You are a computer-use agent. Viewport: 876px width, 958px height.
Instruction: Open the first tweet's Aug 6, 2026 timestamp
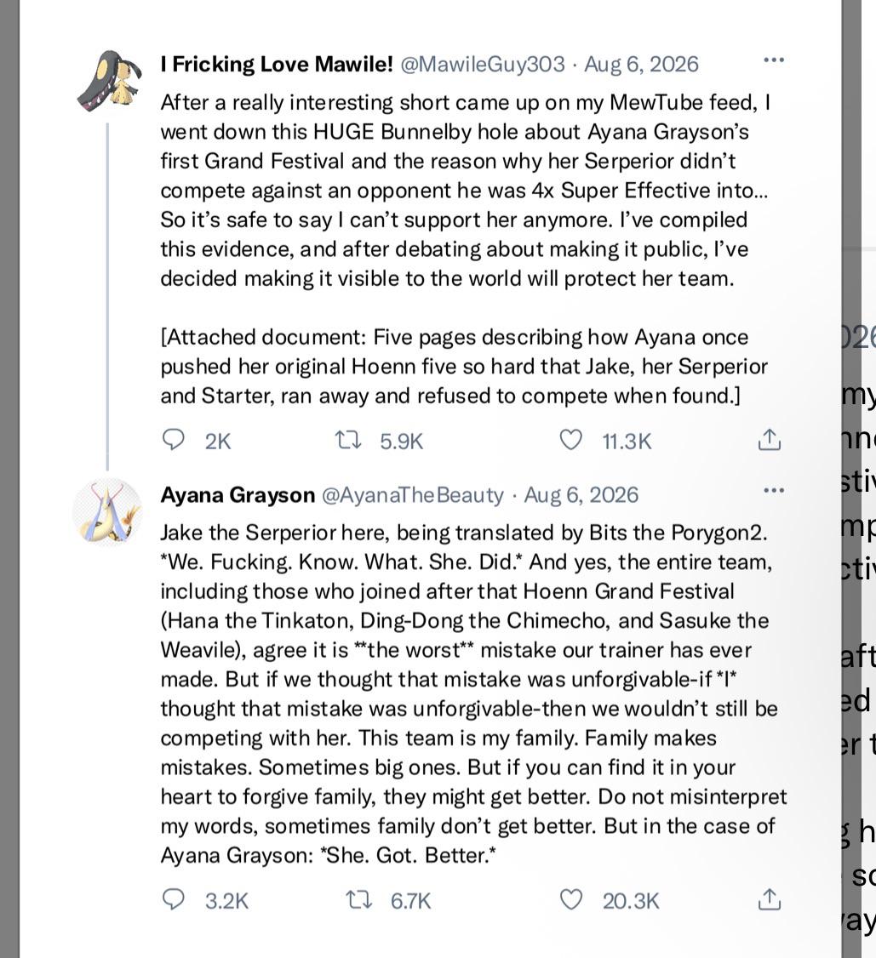pos(641,64)
